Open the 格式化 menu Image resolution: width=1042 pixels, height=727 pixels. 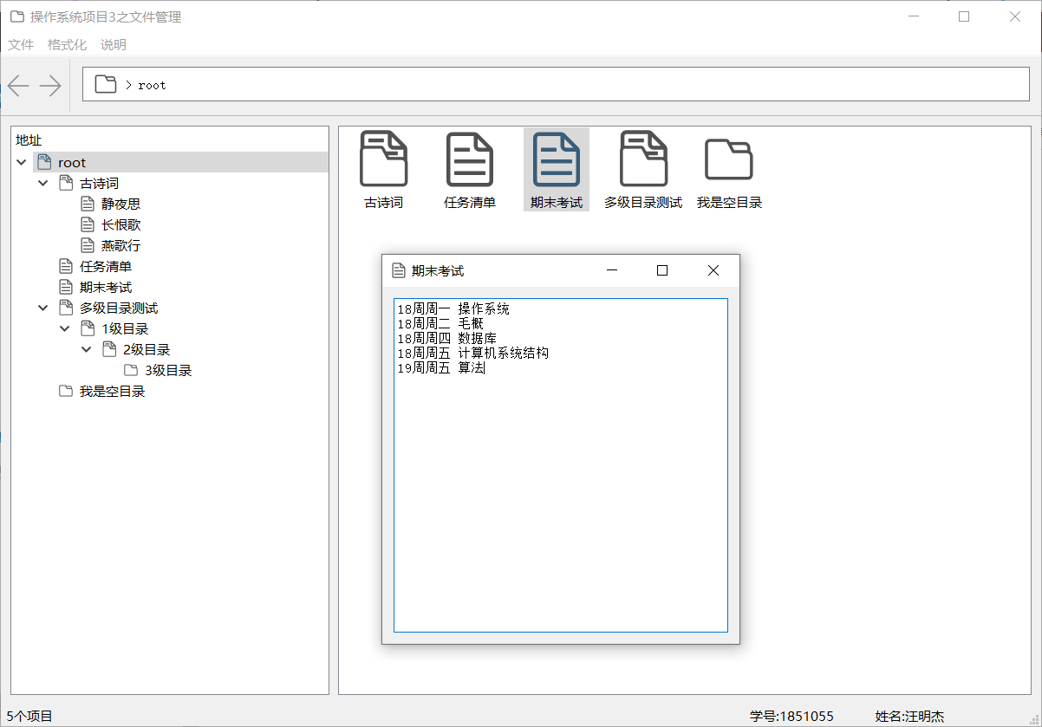pos(67,44)
